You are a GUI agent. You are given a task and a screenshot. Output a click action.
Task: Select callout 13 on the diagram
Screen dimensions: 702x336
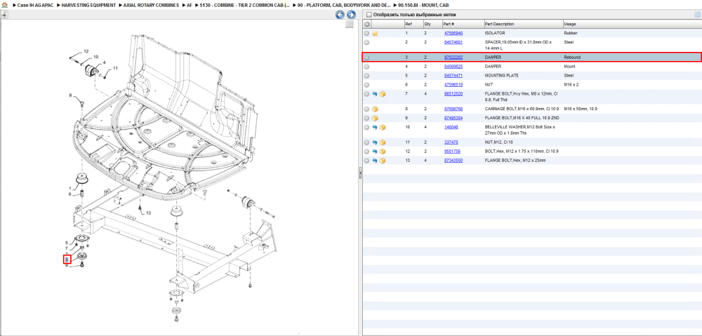149,213
